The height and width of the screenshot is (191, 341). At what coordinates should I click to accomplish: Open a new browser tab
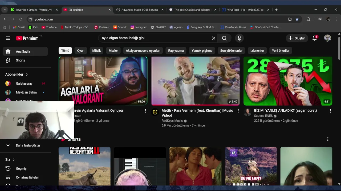276,10
